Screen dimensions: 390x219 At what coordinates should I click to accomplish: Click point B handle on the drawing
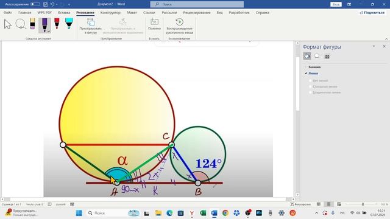coord(198,183)
